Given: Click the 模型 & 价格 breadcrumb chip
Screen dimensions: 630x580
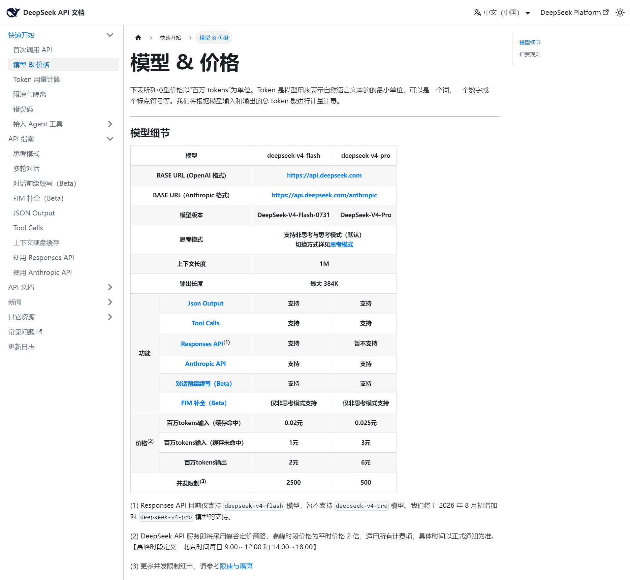Looking at the screenshot, I should coord(214,38).
